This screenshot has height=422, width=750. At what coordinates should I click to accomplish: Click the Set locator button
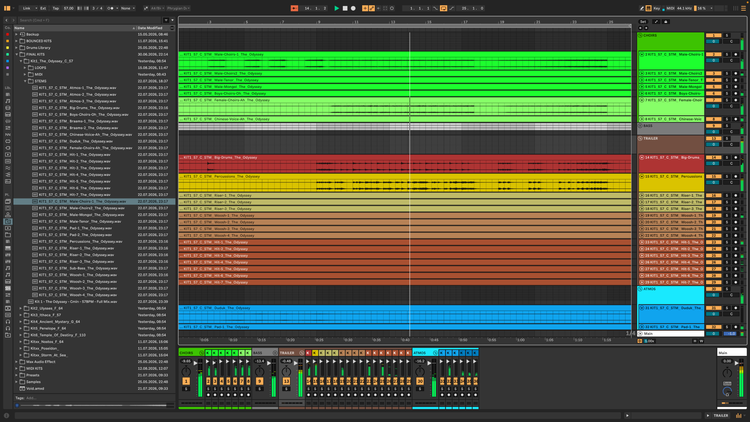click(643, 22)
